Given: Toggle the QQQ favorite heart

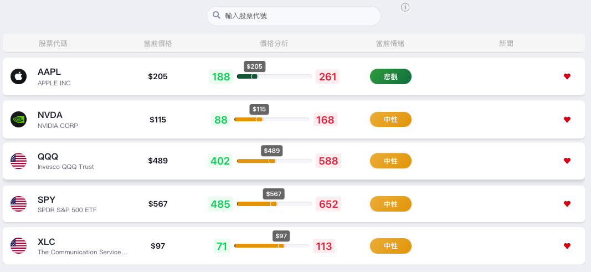Looking at the screenshot, I should point(567,161).
